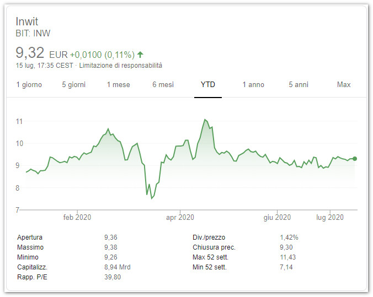Click the Massimo value 9,38

click(111, 247)
